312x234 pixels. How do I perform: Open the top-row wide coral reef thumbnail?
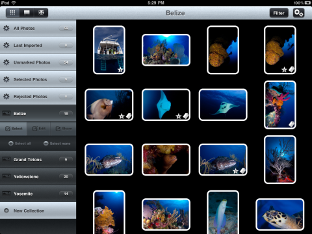(166, 50)
